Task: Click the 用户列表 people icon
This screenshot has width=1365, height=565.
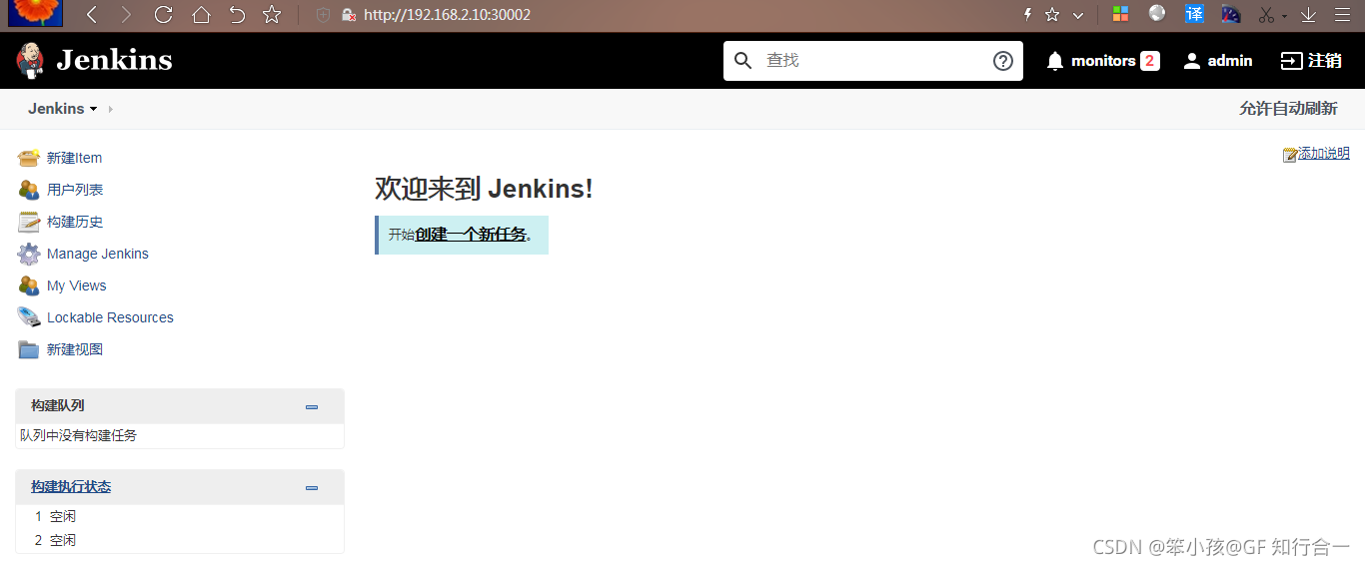Action: (x=29, y=190)
